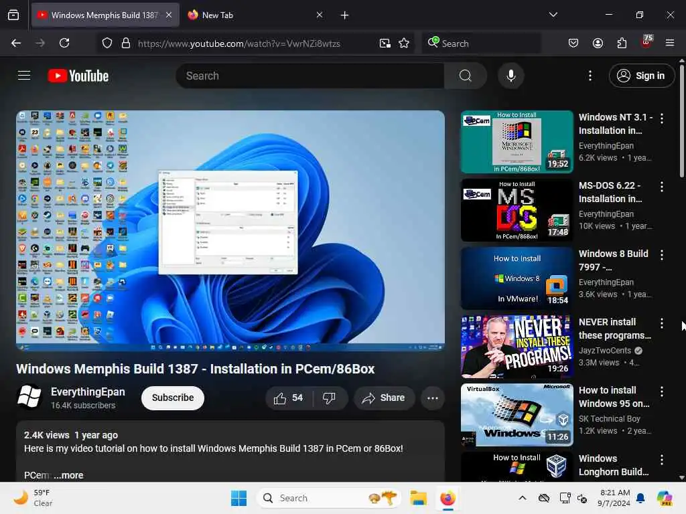The height and width of the screenshot is (514, 686).
Task: Open Firefox application hamburger menu
Action: tap(670, 43)
